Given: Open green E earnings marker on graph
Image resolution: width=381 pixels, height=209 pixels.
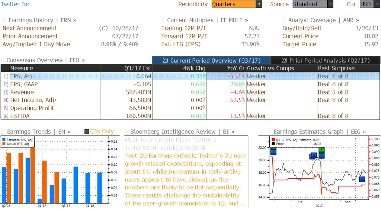Looking at the screenshot, I should (321, 150).
